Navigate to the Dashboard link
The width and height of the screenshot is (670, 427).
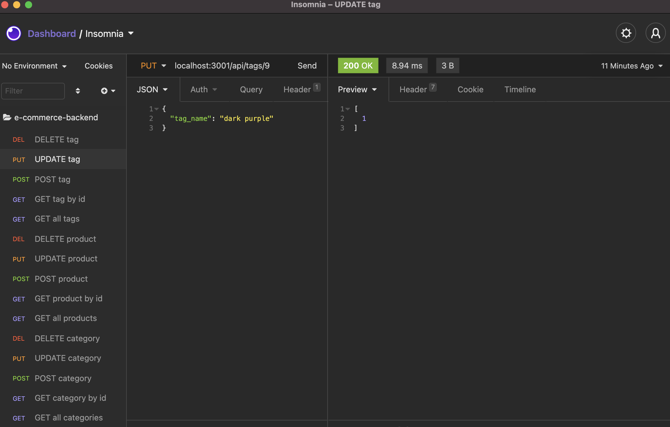coord(52,33)
